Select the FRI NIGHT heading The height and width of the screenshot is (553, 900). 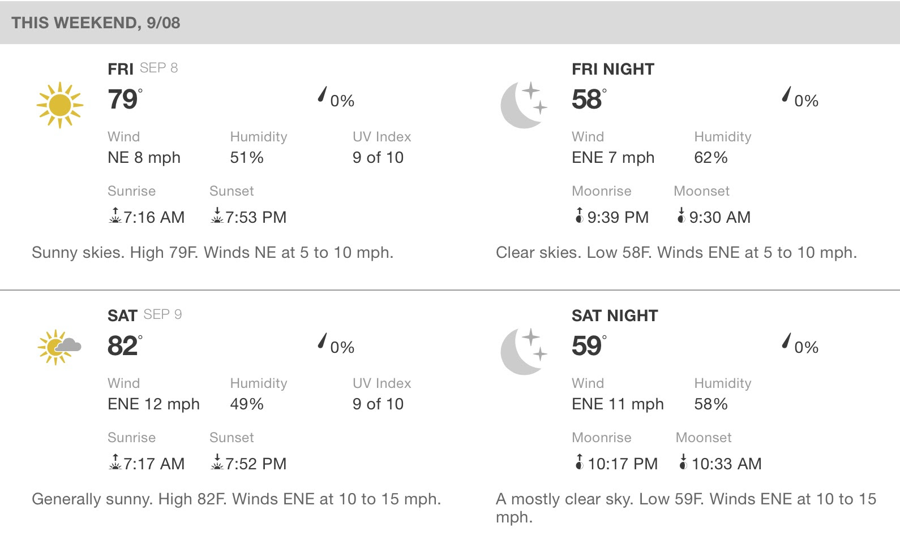pyautogui.click(x=613, y=69)
